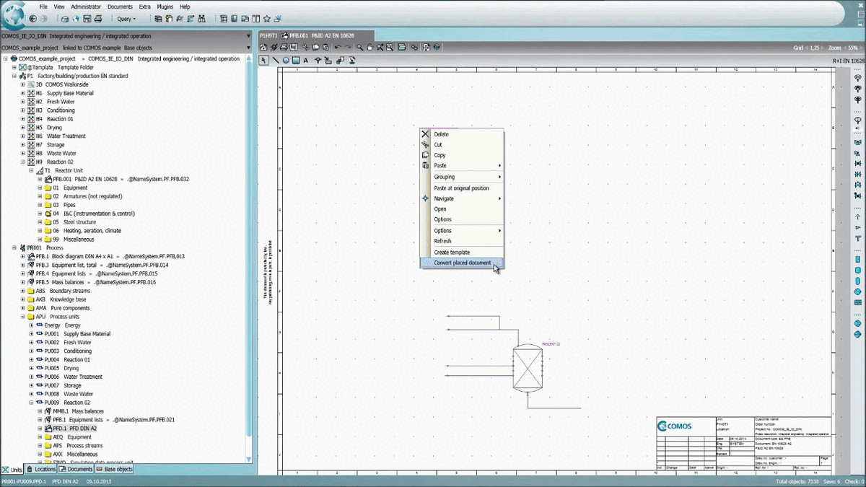Click the upward arrow symbol in right palette
866x487 pixels.
click(x=857, y=217)
